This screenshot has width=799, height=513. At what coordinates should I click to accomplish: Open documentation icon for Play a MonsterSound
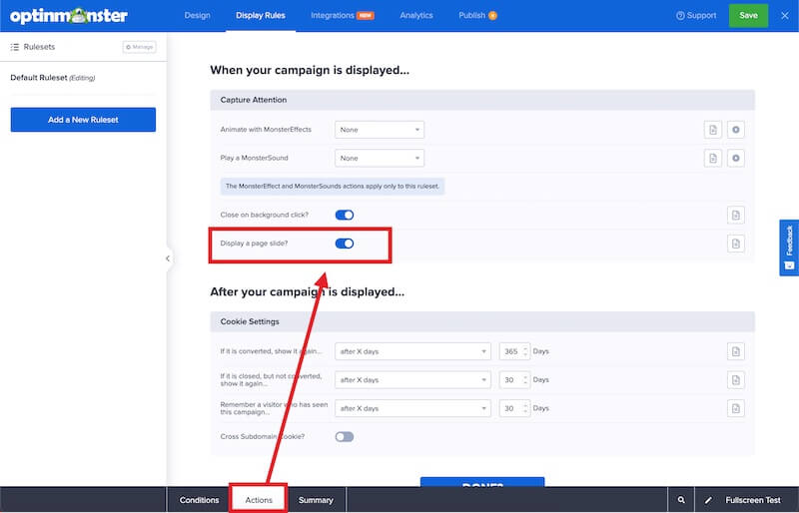click(x=713, y=158)
